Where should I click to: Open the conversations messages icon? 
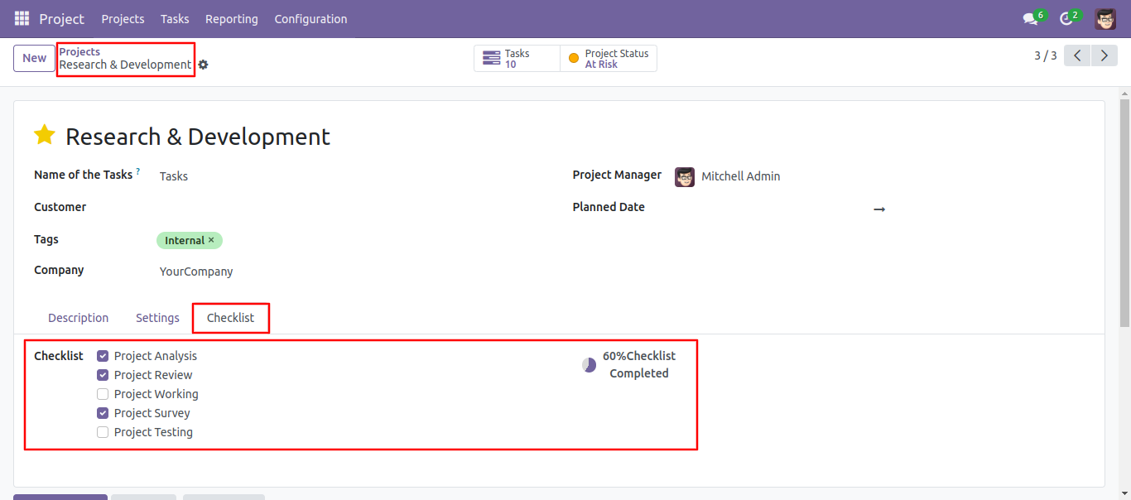click(x=1030, y=18)
